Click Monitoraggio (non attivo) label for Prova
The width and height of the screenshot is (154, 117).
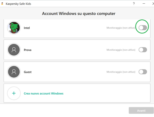(121, 50)
